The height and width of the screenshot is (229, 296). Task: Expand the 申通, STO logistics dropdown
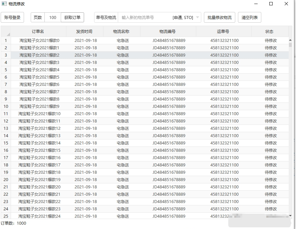click(x=198, y=18)
